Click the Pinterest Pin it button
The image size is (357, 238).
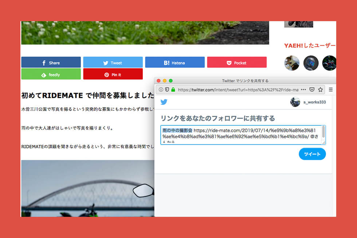tap(113, 74)
